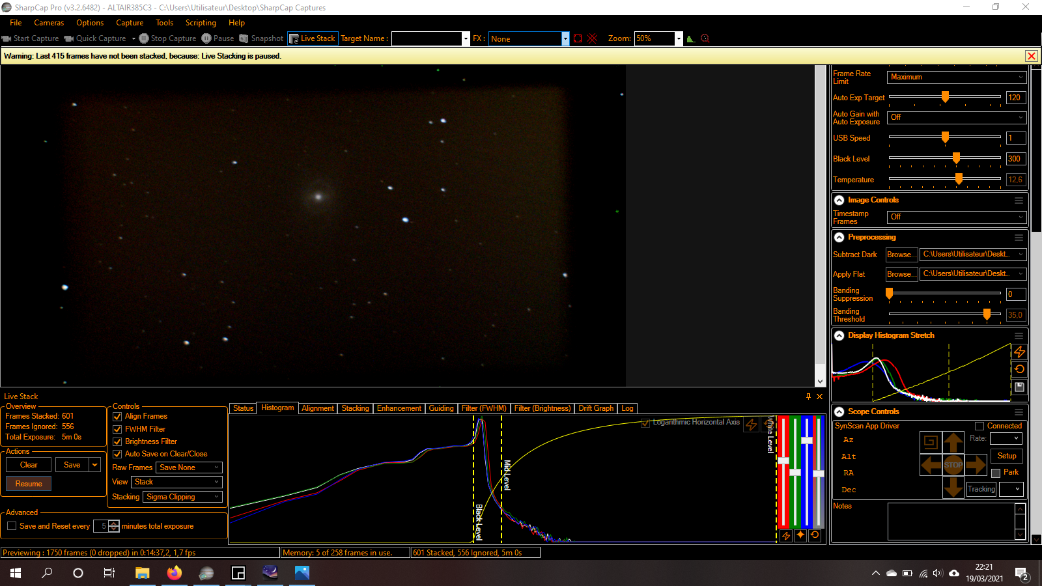Viewport: 1042px width, 586px height.
Task: Open the Preprocessing panel menu icon
Action: pos(1019,238)
